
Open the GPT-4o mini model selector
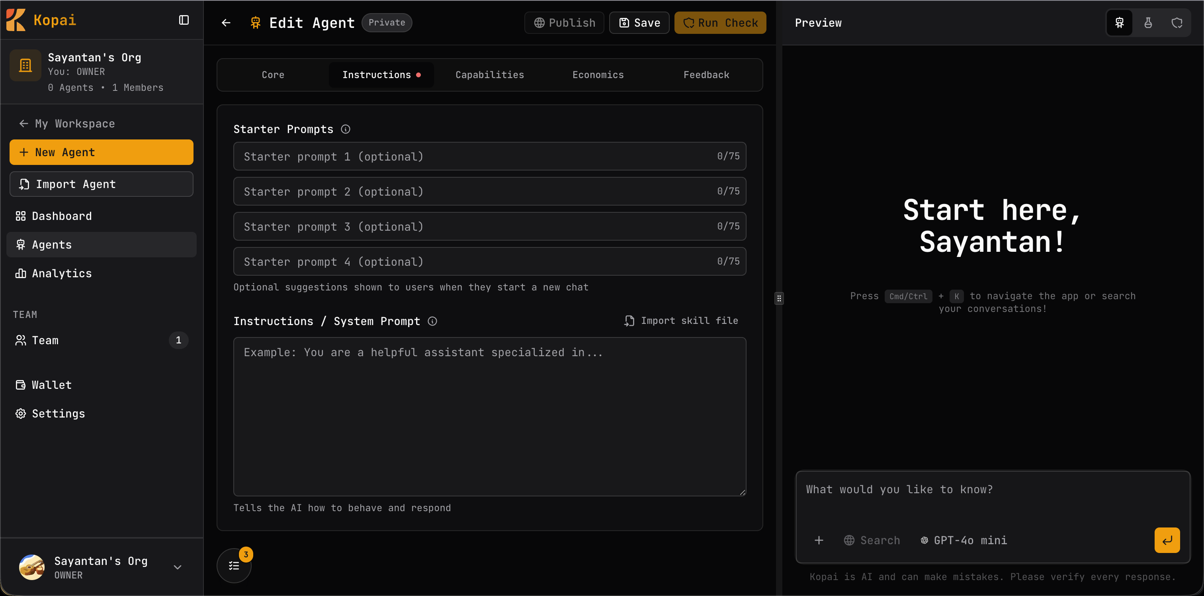coord(964,540)
